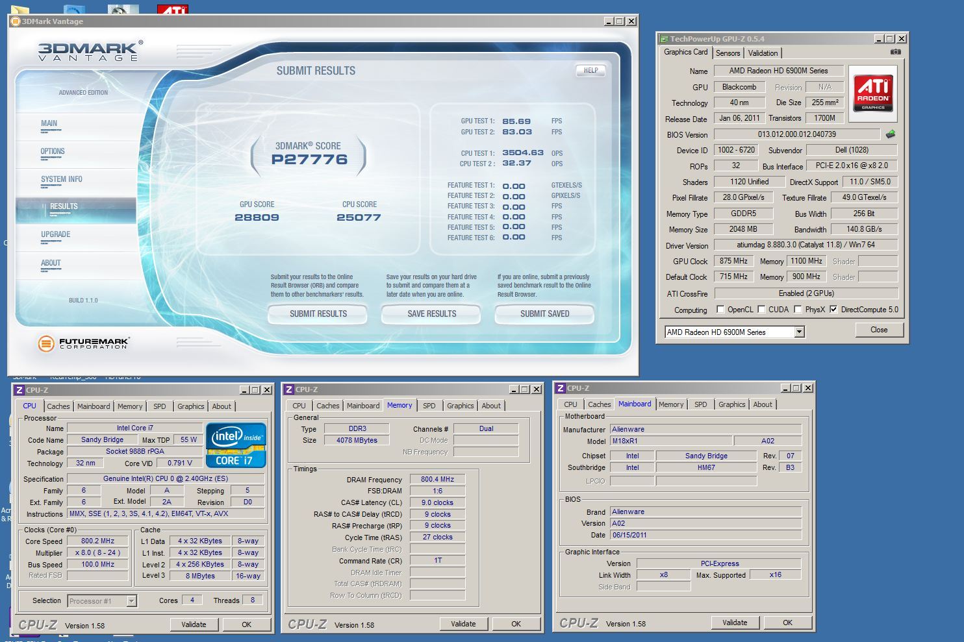The image size is (964, 642).
Task: Open Caches tab in CPU-Z processor window
Action: (58, 406)
